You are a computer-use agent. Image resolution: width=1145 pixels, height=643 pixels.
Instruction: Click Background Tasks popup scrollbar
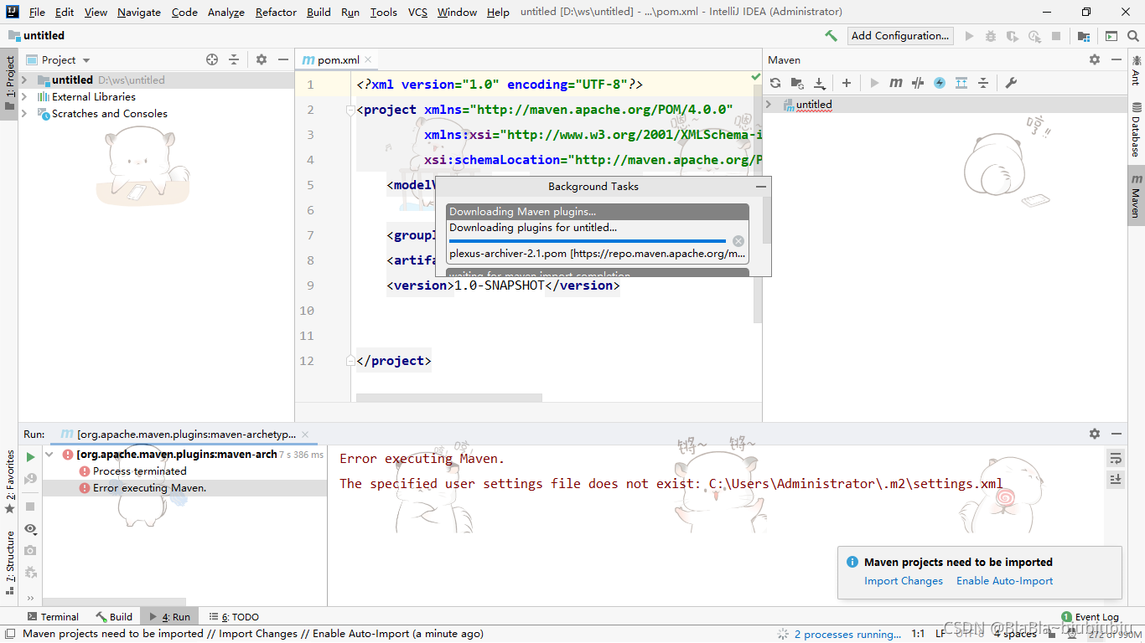pos(767,220)
